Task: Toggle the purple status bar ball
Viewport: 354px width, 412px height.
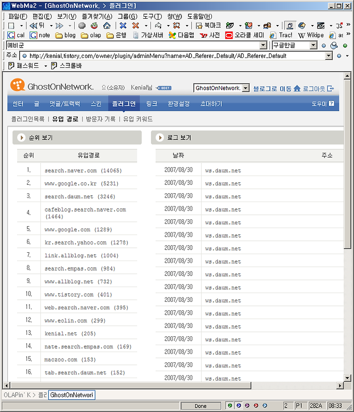Action: (247, 406)
